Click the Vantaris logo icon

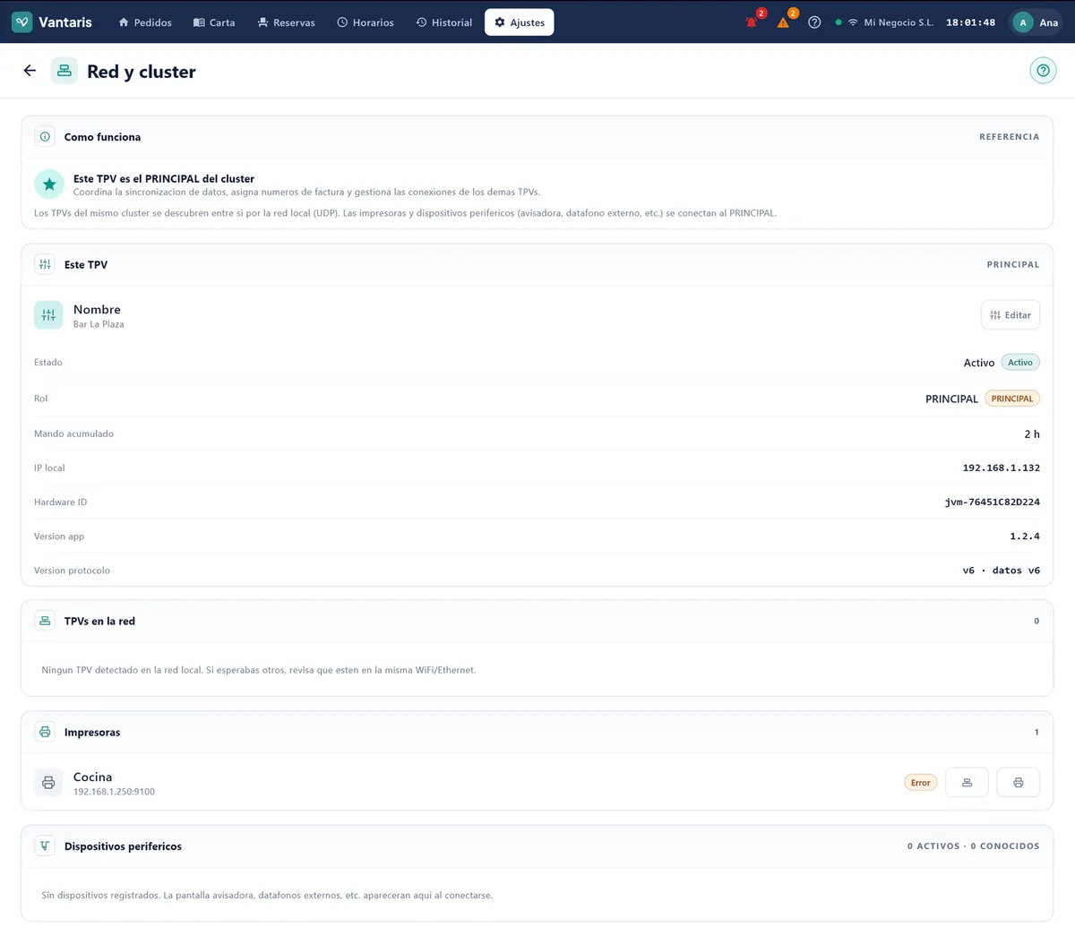[x=22, y=22]
